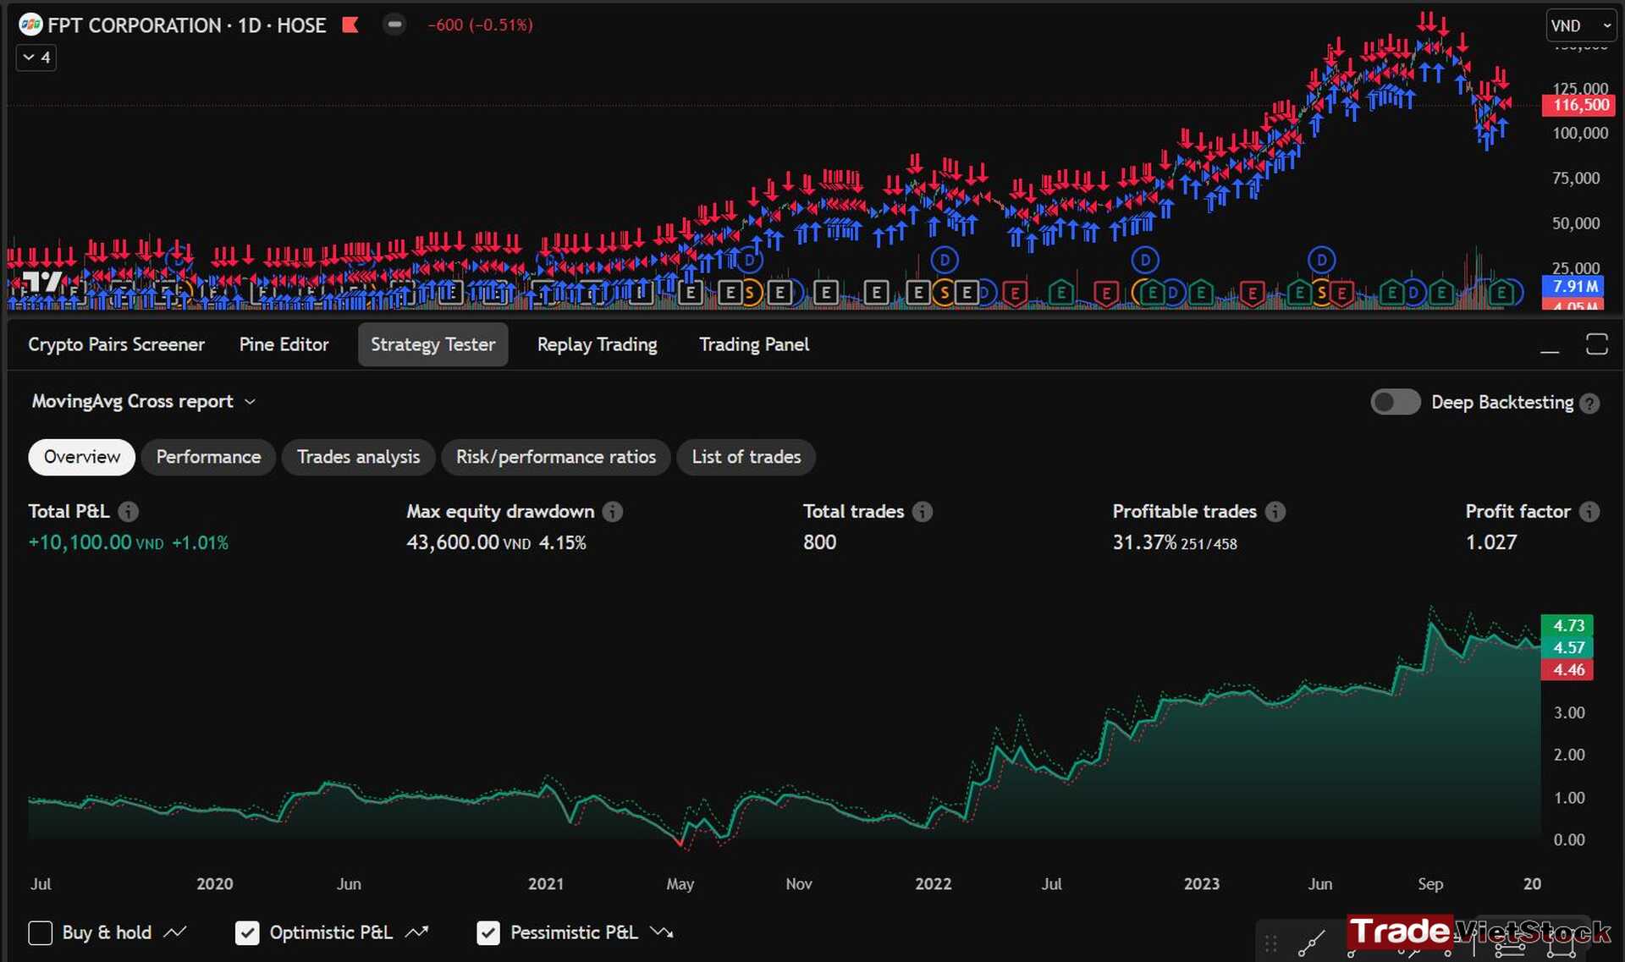
Task: Uncheck the Optimistic P&L checkbox
Action: 246,932
